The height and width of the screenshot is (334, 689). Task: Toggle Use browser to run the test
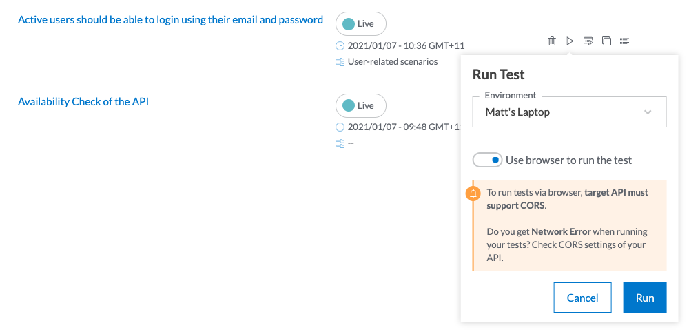coord(487,160)
